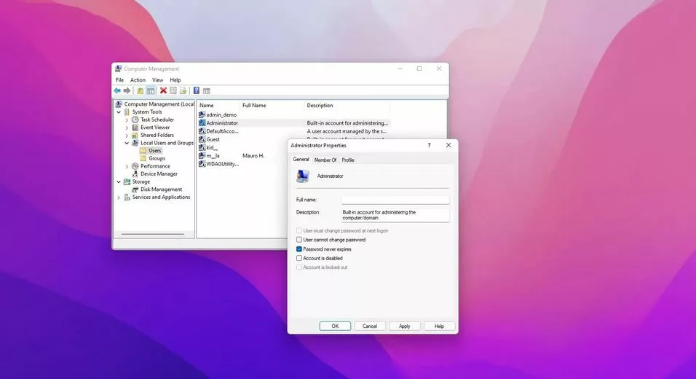Open the Help menu in menu bar
This screenshot has height=379, width=696.
pos(175,80)
